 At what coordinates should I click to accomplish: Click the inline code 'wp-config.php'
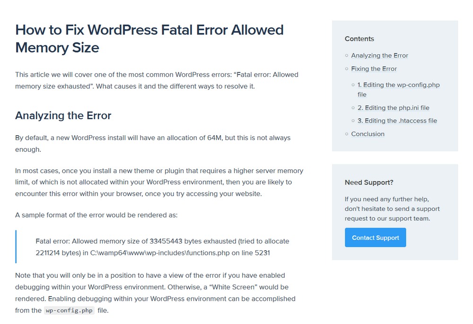pos(69,310)
